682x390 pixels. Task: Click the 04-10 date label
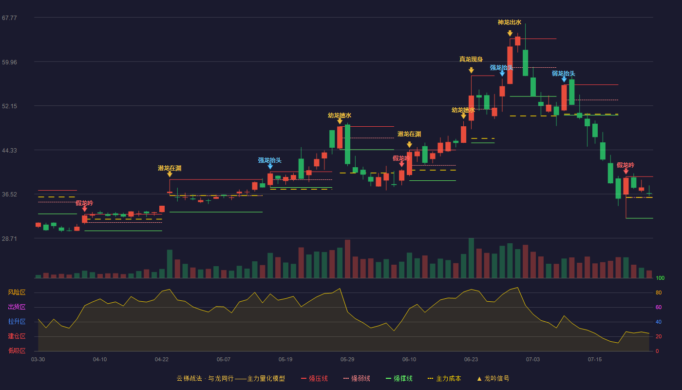[x=100, y=359]
